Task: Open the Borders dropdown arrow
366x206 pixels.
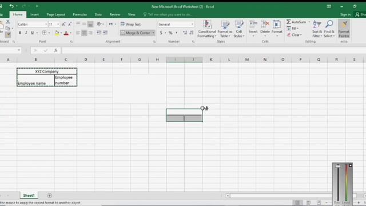Action: point(49,33)
